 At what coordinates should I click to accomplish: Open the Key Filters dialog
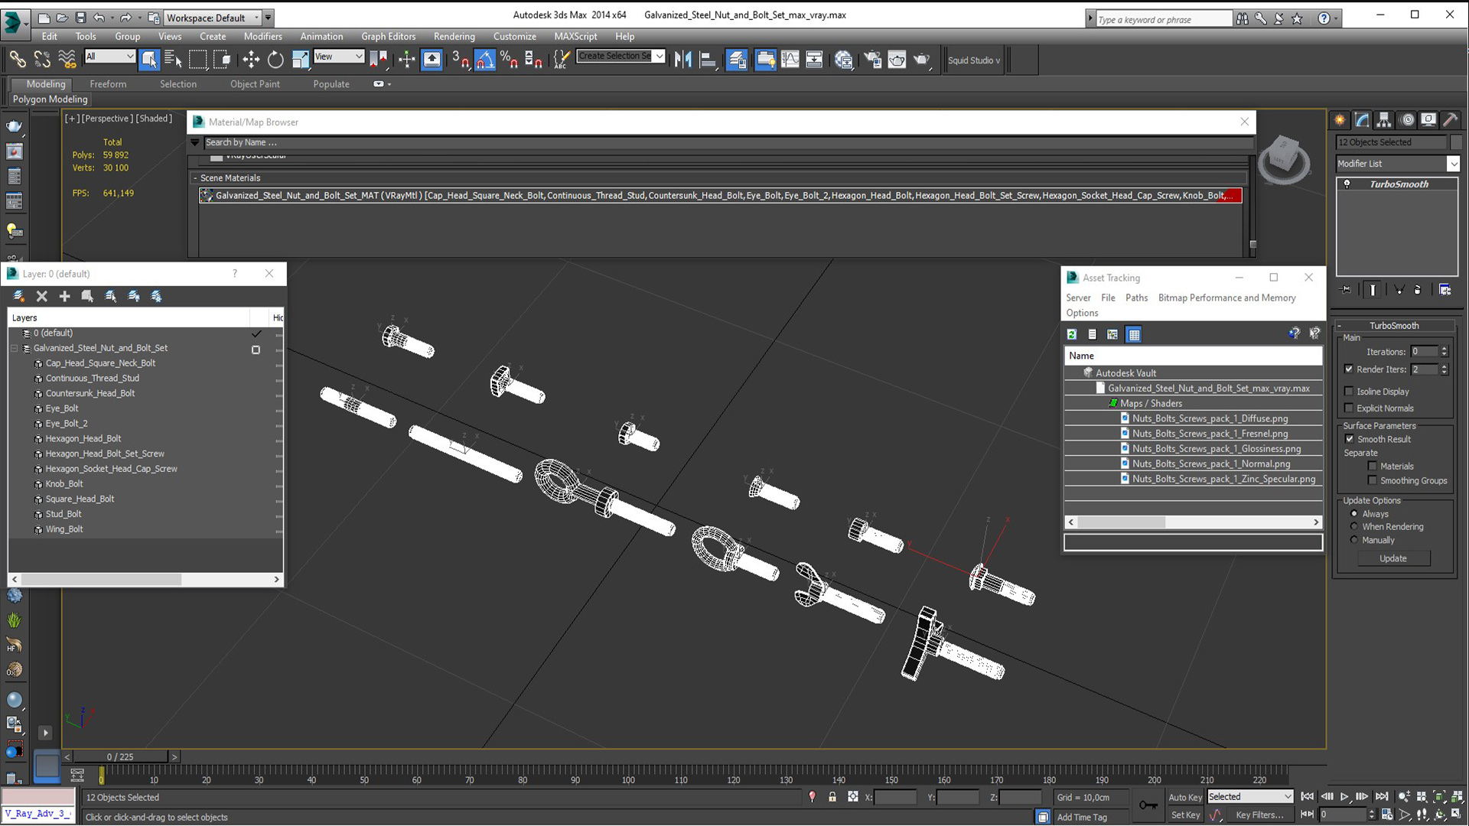1259,815
